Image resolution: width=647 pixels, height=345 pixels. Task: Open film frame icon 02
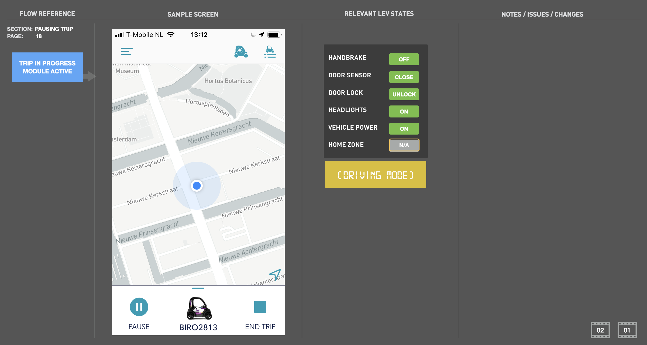(600, 330)
